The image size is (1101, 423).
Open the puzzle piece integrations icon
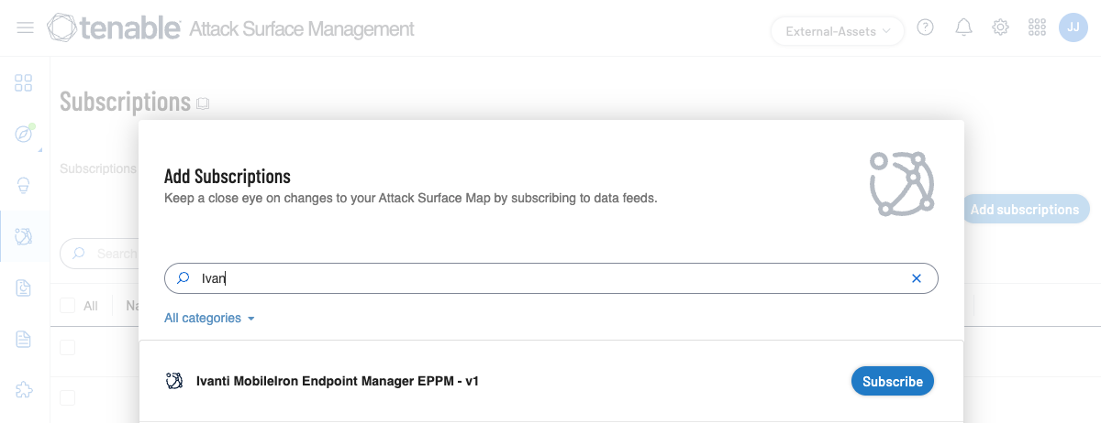[24, 390]
